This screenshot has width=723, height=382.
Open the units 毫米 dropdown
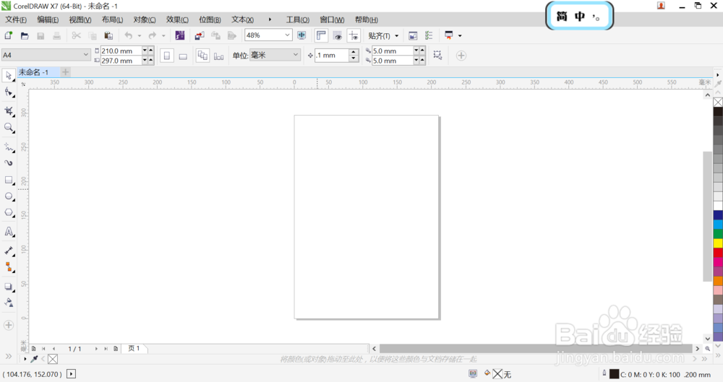coord(296,55)
